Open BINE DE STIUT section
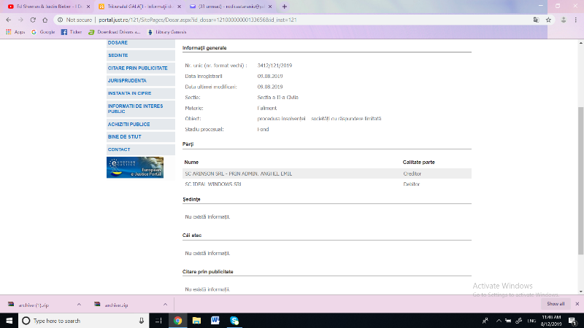 [140, 137]
